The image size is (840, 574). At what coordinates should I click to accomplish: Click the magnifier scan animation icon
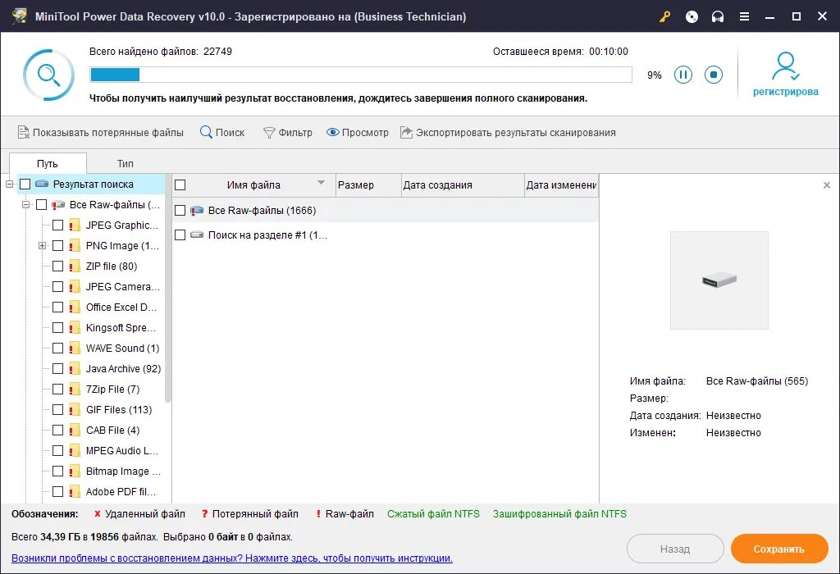(x=48, y=75)
